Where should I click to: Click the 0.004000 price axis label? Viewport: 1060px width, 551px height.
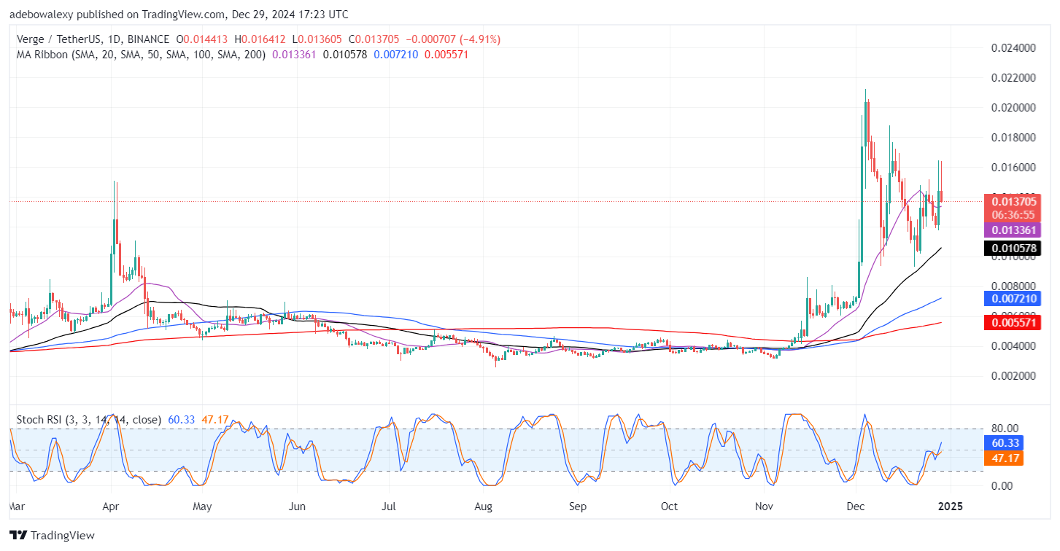[x=1013, y=346]
